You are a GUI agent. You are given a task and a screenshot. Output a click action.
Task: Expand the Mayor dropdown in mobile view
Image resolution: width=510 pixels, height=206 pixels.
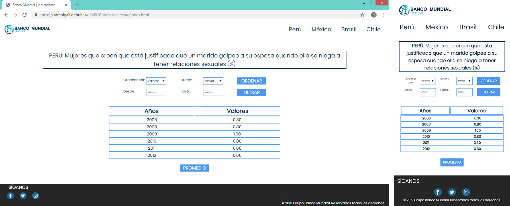click(464, 81)
